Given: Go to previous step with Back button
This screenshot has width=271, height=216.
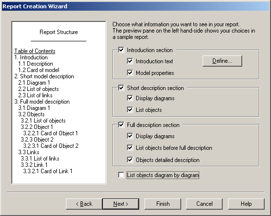Looking at the screenshot, I should (x=84, y=204).
